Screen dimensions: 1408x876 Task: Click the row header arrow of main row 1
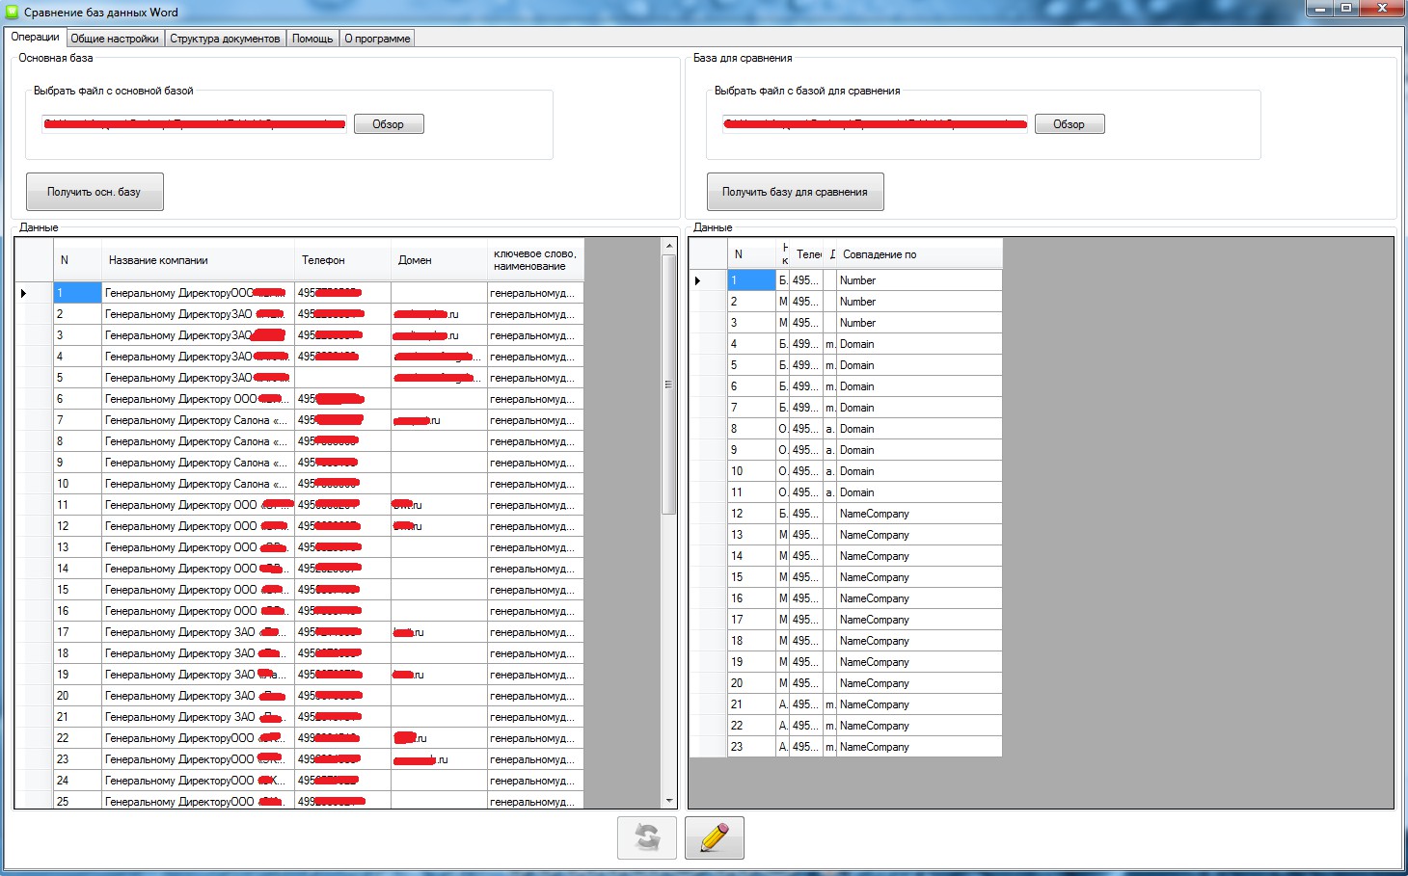[34, 293]
